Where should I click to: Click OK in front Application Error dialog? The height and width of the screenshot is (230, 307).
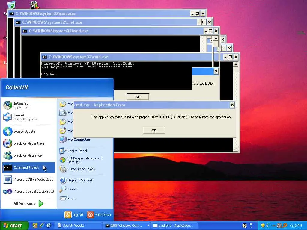pyautogui.click(x=154, y=130)
